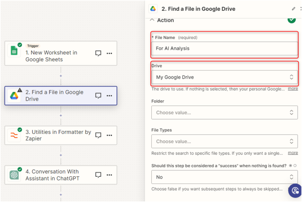Click the 'more' link under Drive description
The height and width of the screenshot is (202, 302).
point(293,89)
